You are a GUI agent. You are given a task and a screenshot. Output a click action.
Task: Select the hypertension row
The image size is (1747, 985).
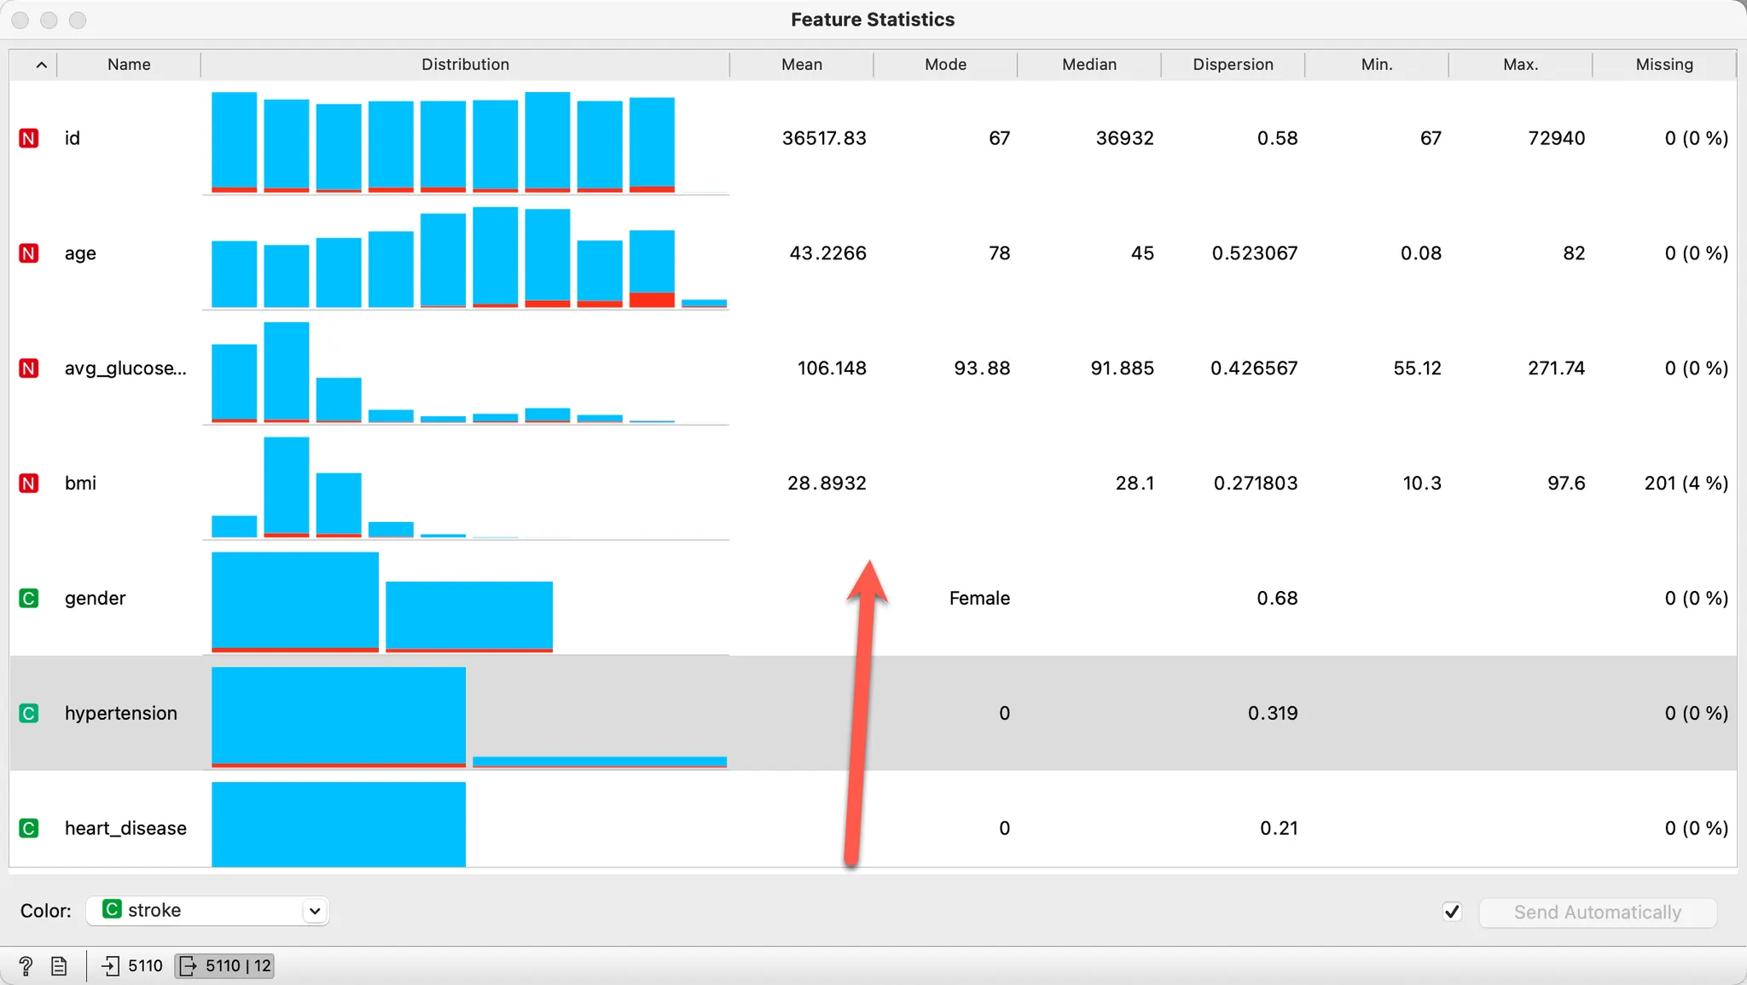[120, 713]
